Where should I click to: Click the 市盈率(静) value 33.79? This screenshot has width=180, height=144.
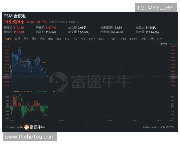[118, 28]
